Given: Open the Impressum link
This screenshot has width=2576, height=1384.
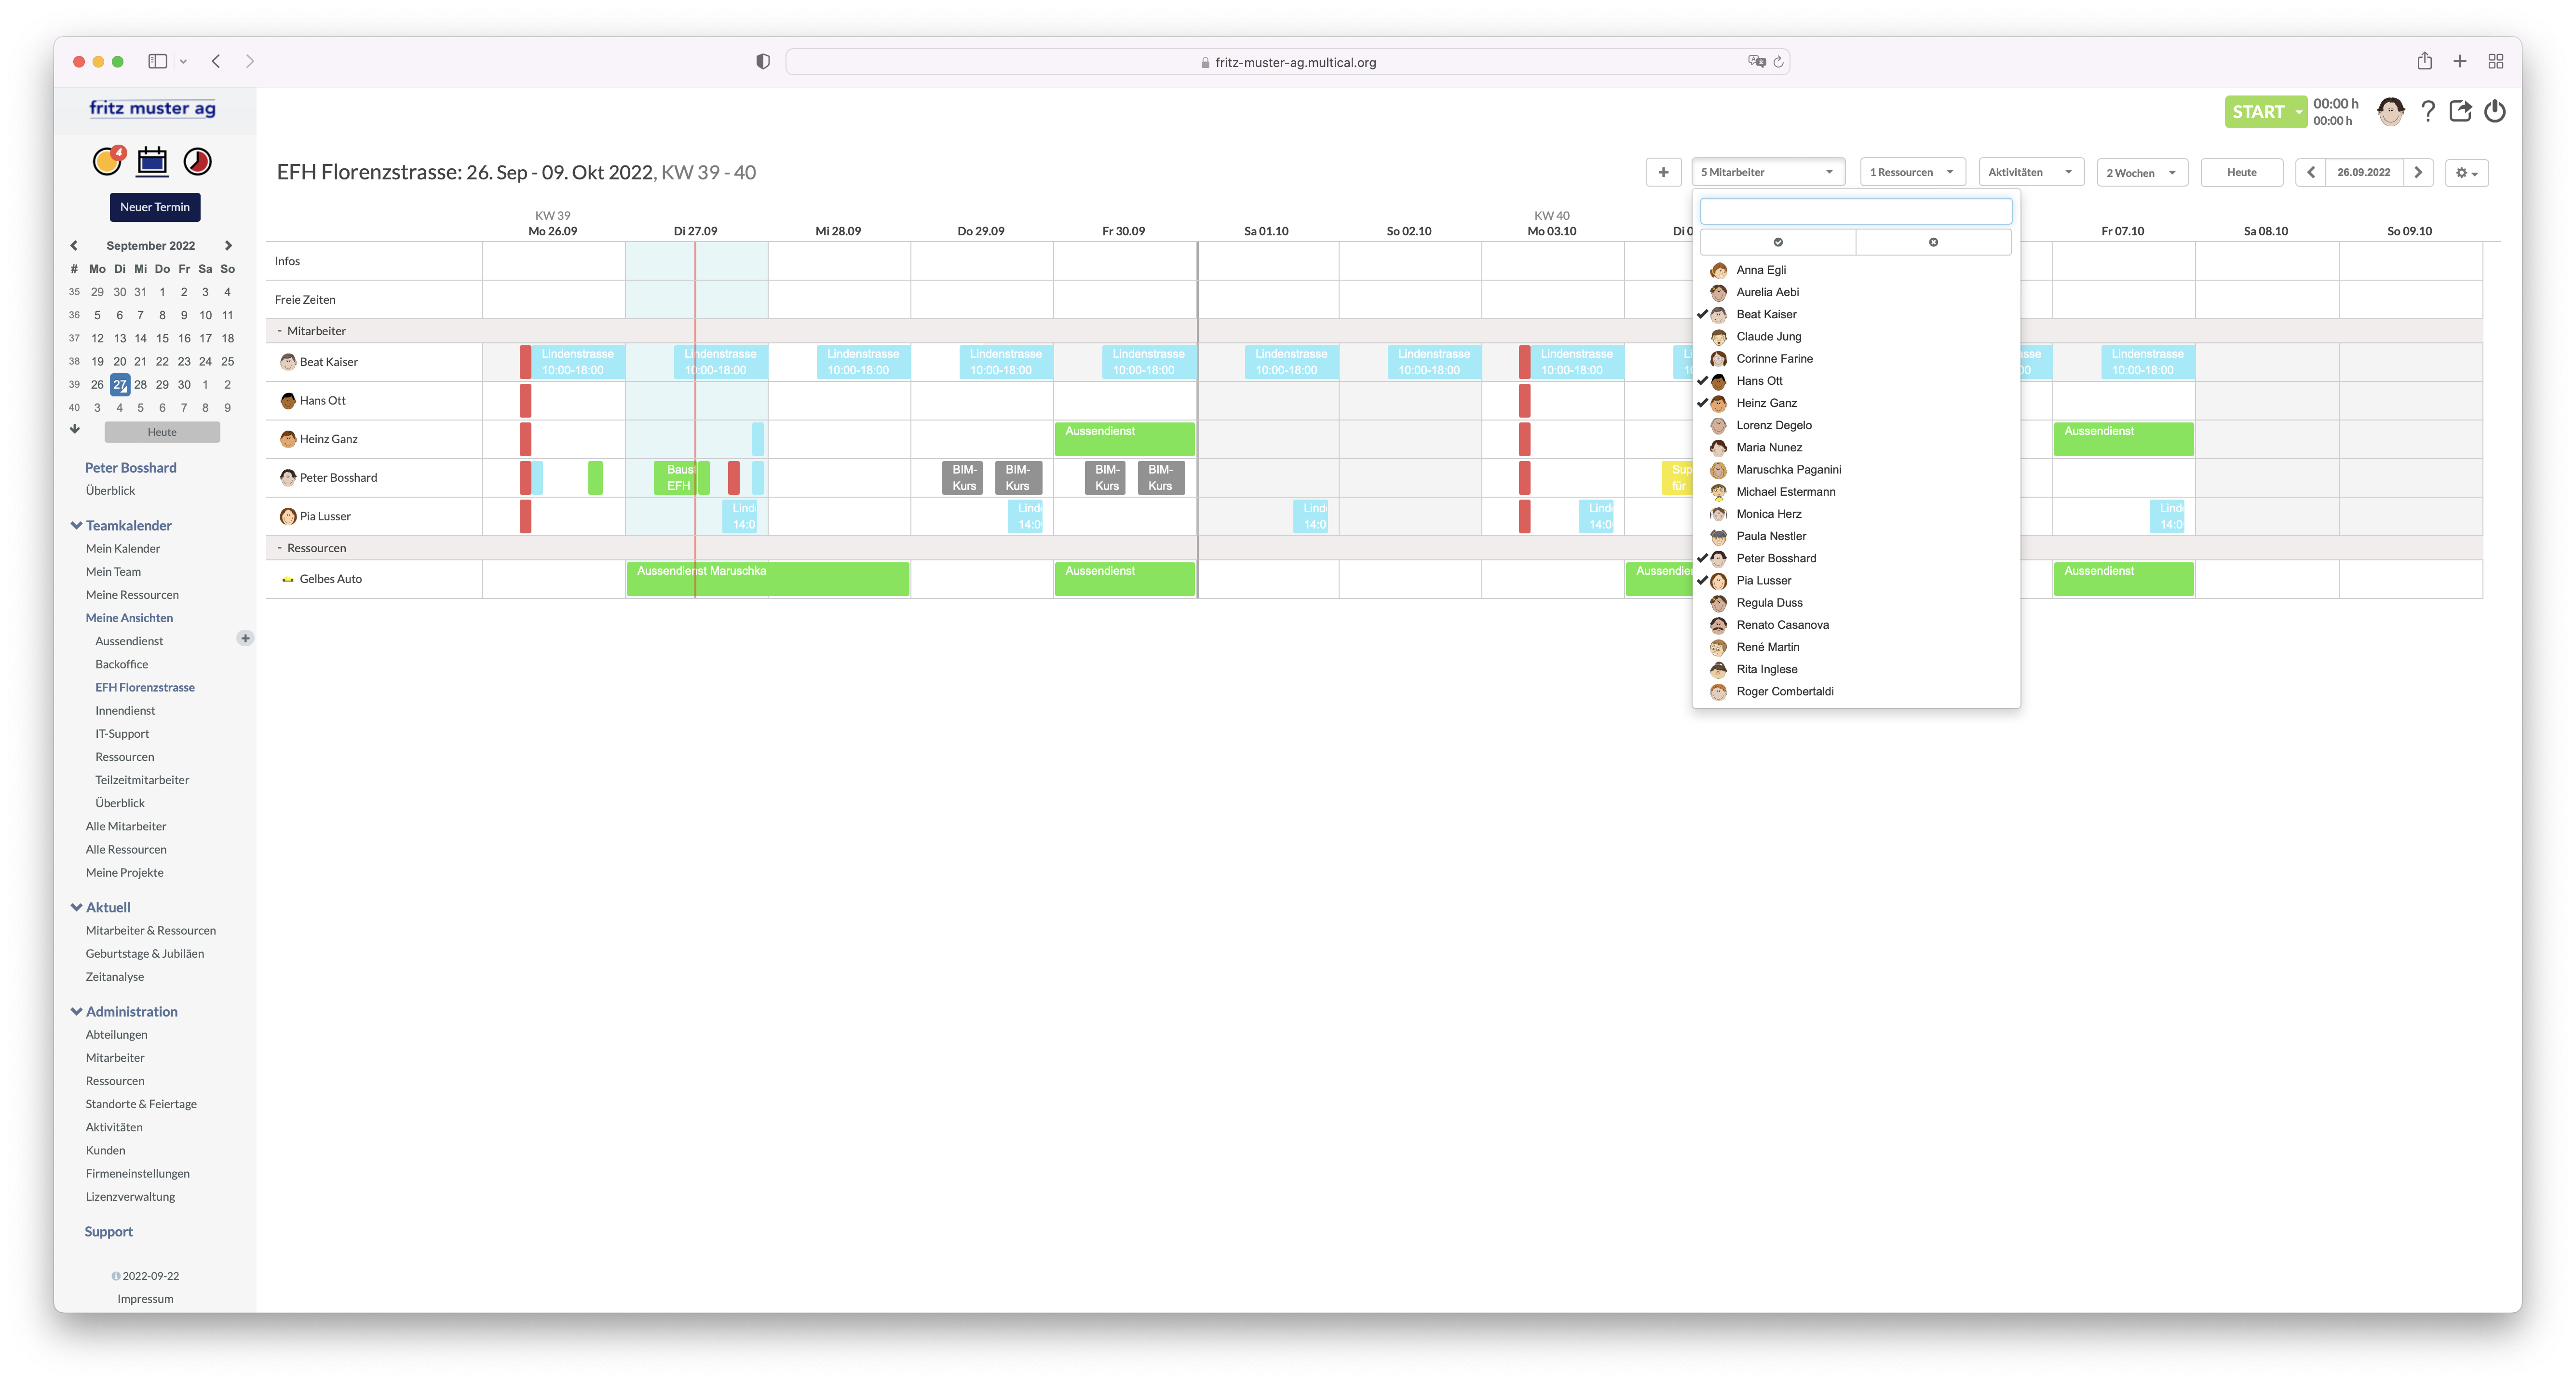Looking at the screenshot, I should pos(145,1299).
